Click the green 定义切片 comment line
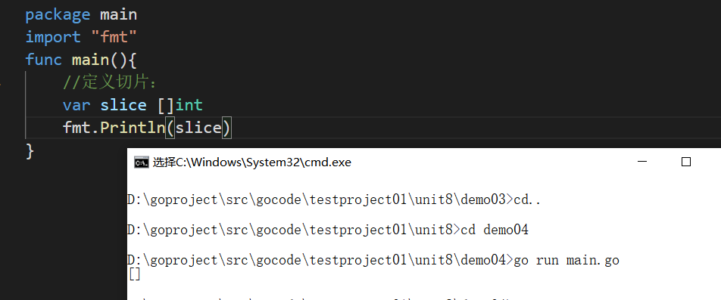This screenshot has width=721, height=300. pos(110,82)
